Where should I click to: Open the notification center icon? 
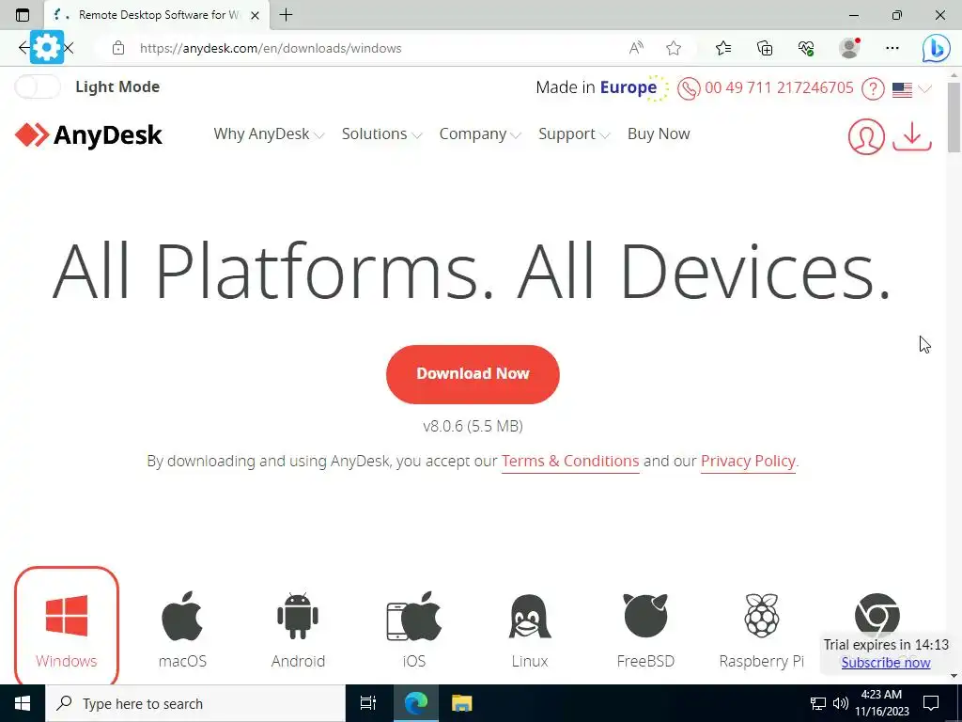pyautogui.click(x=931, y=703)
